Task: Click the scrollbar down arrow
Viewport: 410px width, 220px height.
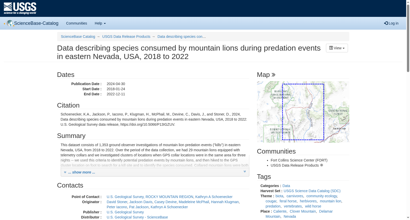Action: (x=408, y=218)
